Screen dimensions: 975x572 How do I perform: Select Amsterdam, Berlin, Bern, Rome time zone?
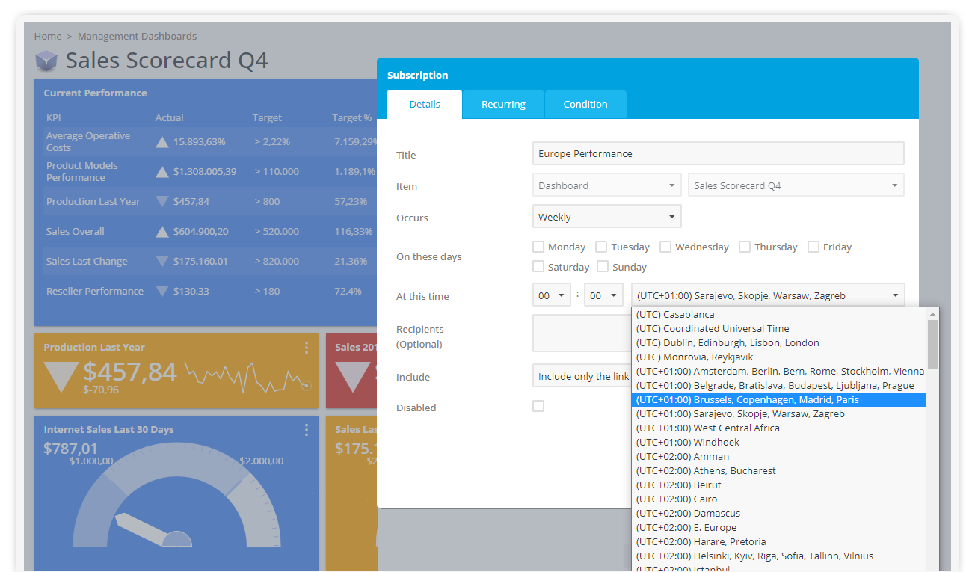[x=779, y=372]
